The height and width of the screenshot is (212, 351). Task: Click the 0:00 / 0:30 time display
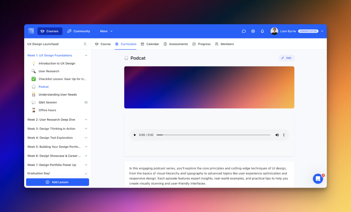(x=146, y=135)
